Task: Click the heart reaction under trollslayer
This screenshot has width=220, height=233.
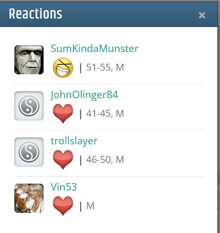Action: tap(63, 159)
